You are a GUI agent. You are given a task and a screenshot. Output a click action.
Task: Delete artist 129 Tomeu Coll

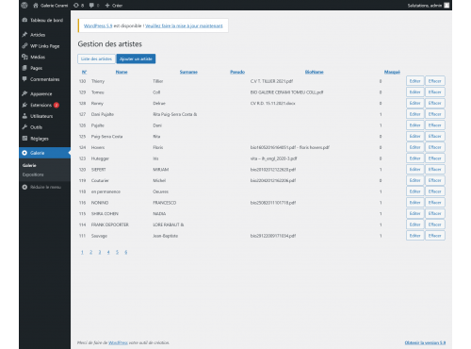pos(435,92)
